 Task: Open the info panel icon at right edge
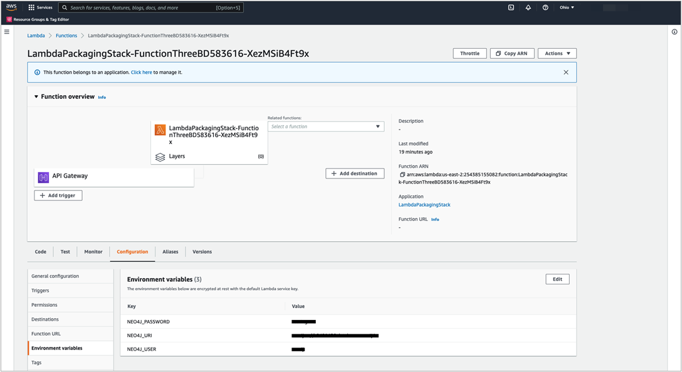click(674, 32)
